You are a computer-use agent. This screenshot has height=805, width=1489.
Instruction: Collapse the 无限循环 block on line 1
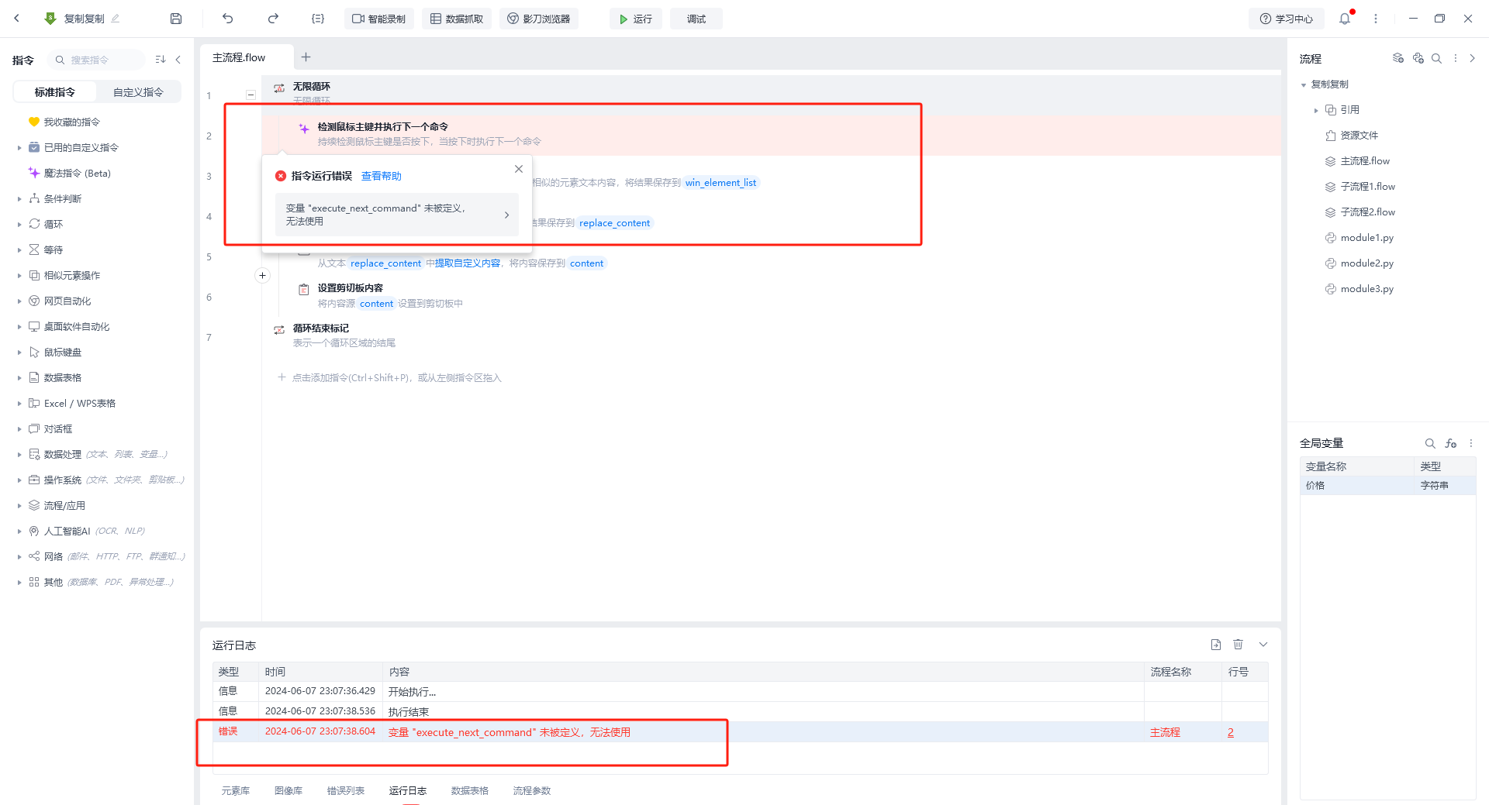250,95
